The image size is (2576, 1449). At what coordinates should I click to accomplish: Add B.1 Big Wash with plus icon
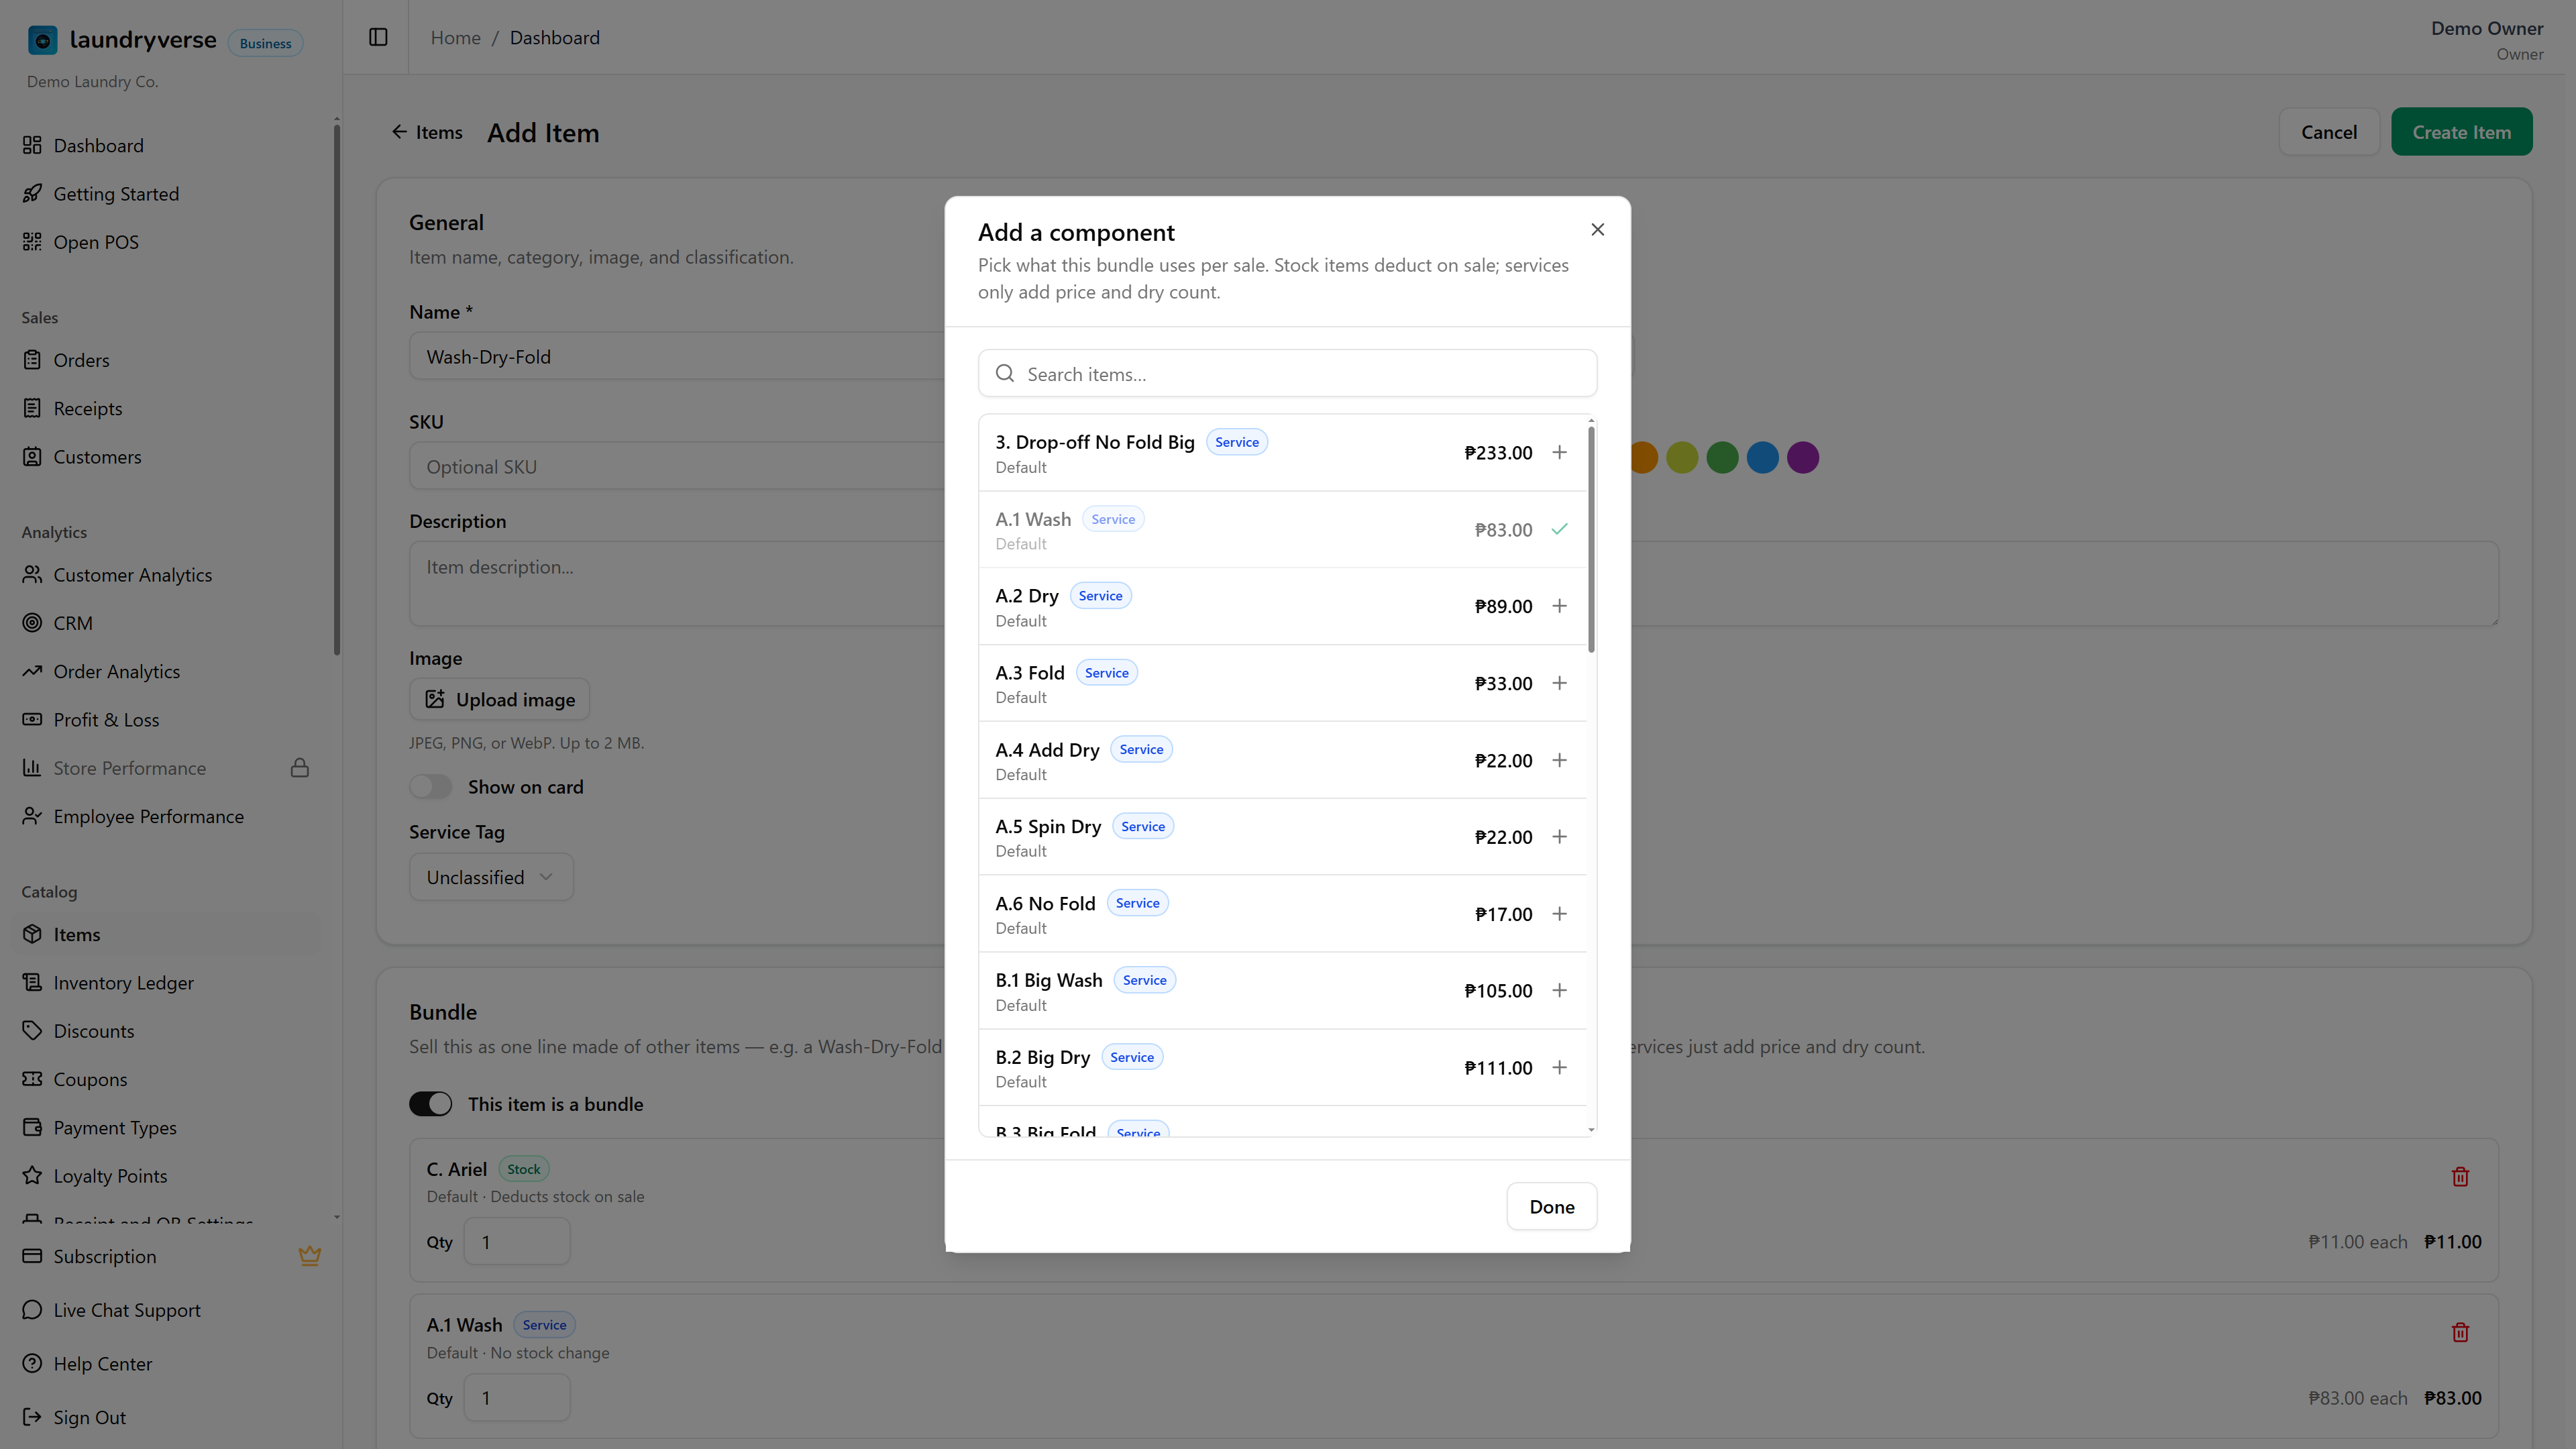[x=1559, y=990]
